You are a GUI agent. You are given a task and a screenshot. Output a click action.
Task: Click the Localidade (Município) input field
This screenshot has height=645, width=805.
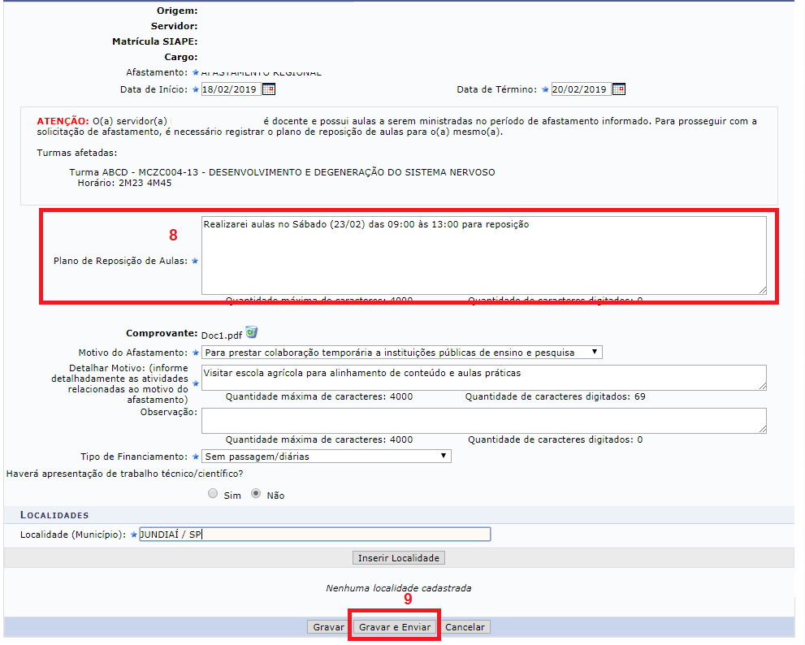pyautogui.click(x=314, y=534)
